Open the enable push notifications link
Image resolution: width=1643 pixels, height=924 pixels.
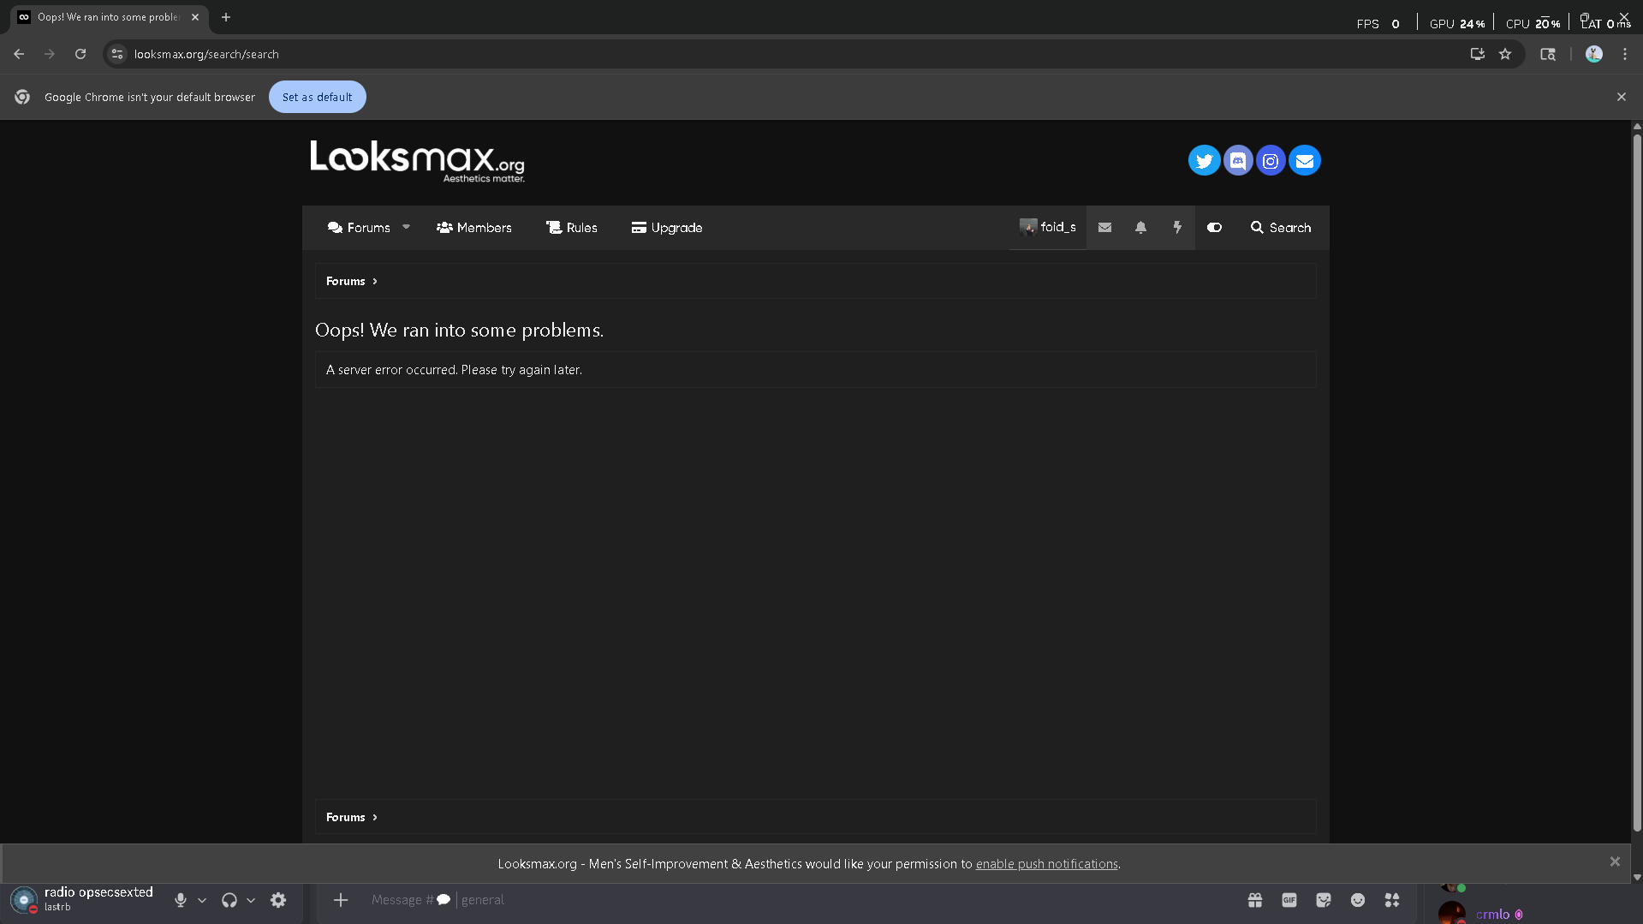1045,863
